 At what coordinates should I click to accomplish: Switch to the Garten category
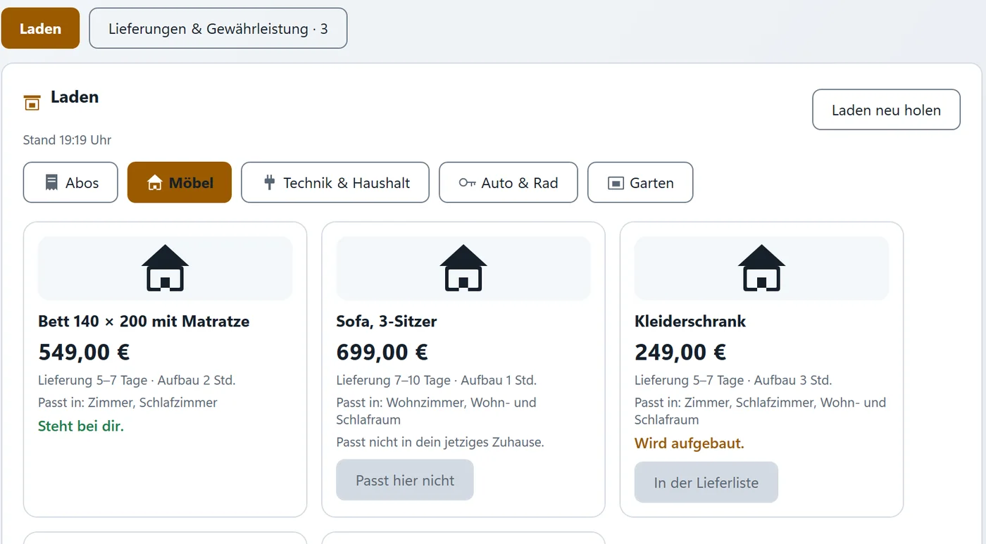(640, 183)
